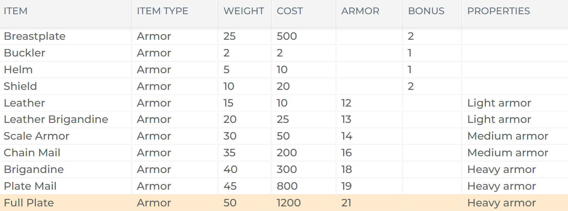The height and width of the screenshot is (211, 568).
Task: Click the 500 cost of Breastplate
Action: (x=287, y=36)
